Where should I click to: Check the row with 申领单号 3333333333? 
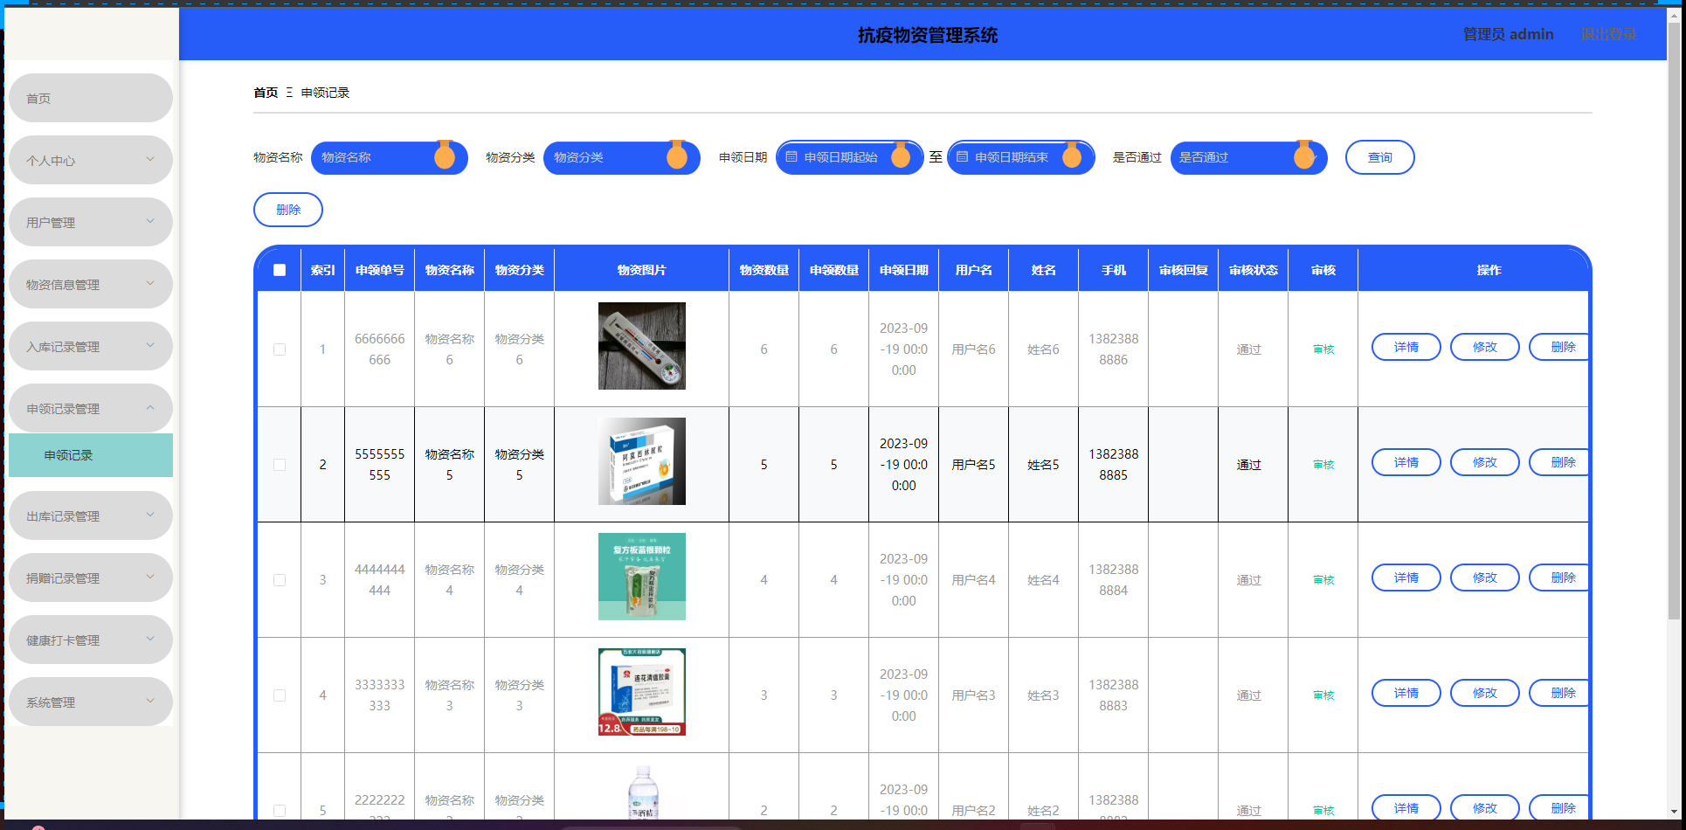click(280, 695)
